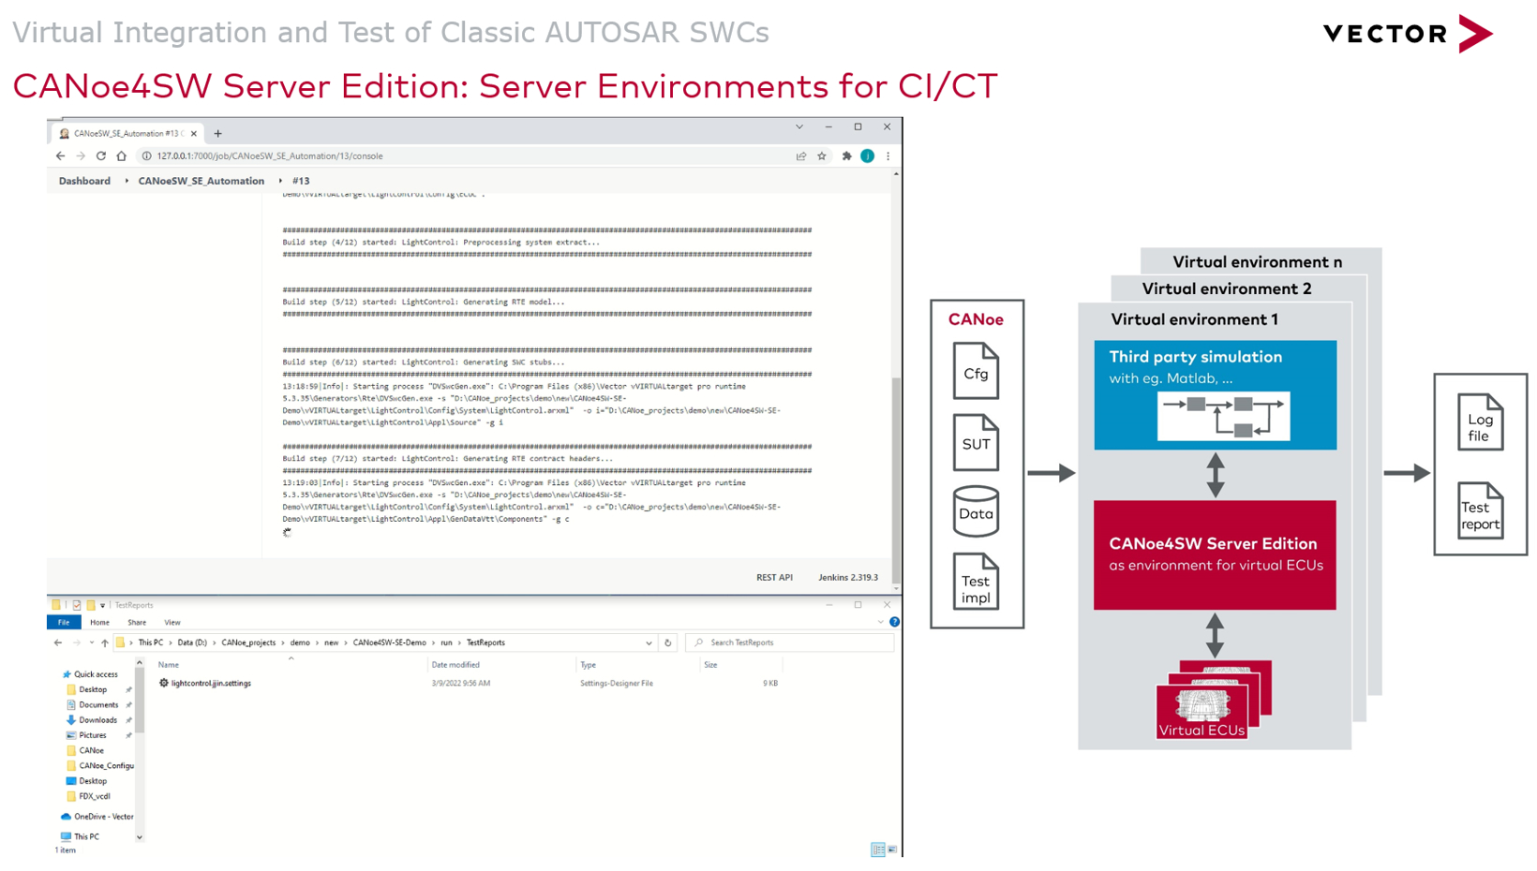Click the Jenkins 2.319.3 version link

848,578
